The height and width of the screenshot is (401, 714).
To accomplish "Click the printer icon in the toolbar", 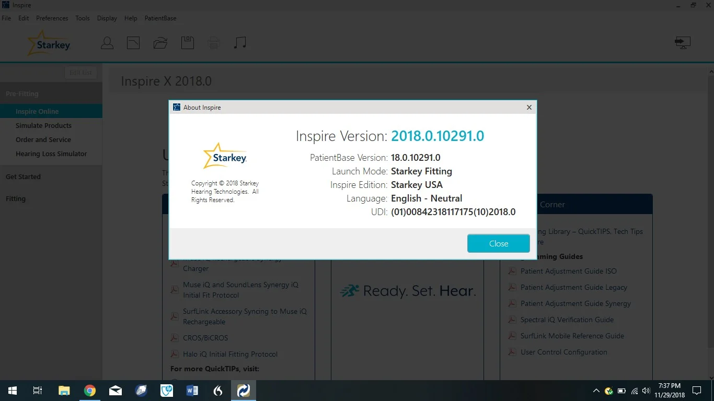I will click(x=214, y=43).
